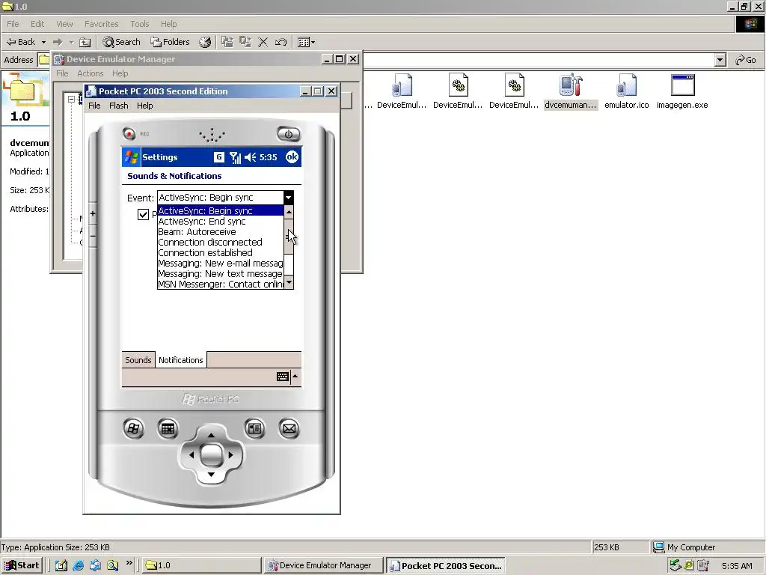The height and width of the screenshot is (575, 766).
Task: Click the Copy To toolbar icon
Action: coord(245,42)
